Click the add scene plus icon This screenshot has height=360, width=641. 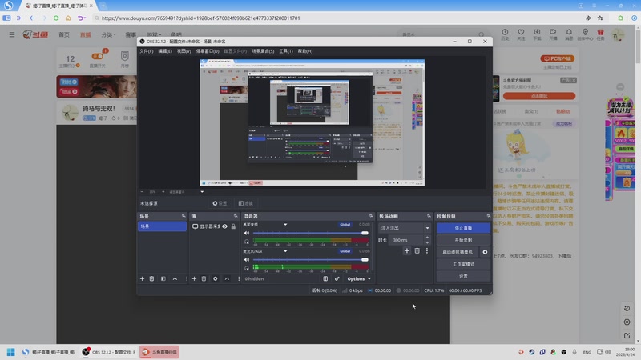pyautogui.click(x=142, y=278)
